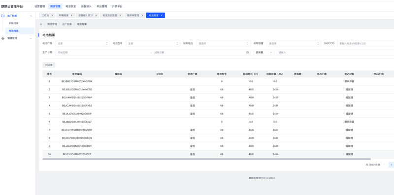394x195 pixels.
Task: Click the home icon in breadcrumb
Action: pos(41,24)
